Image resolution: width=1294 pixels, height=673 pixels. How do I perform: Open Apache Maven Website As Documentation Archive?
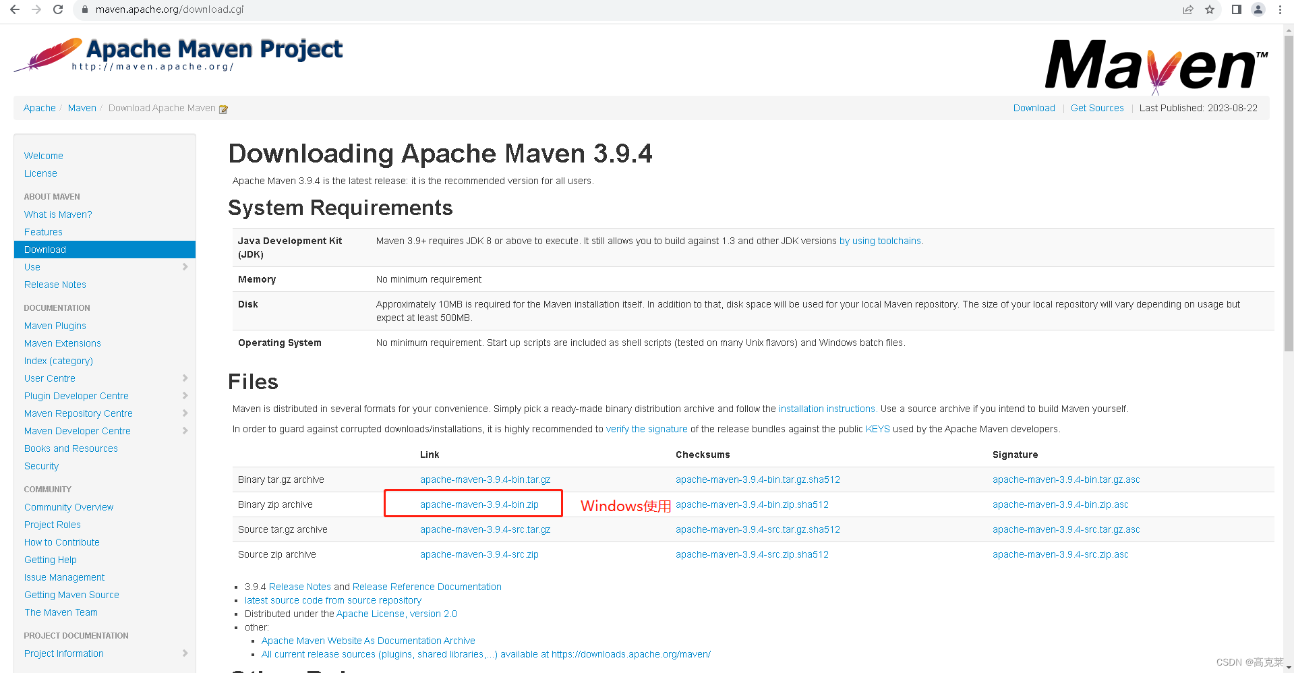(368, 641)
